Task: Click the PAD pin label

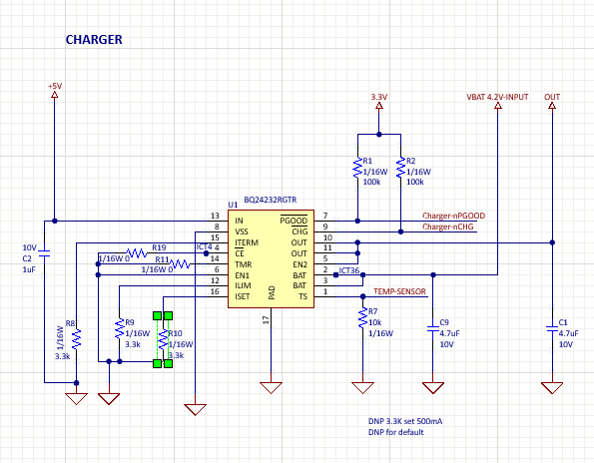Action: pos(272,292)
